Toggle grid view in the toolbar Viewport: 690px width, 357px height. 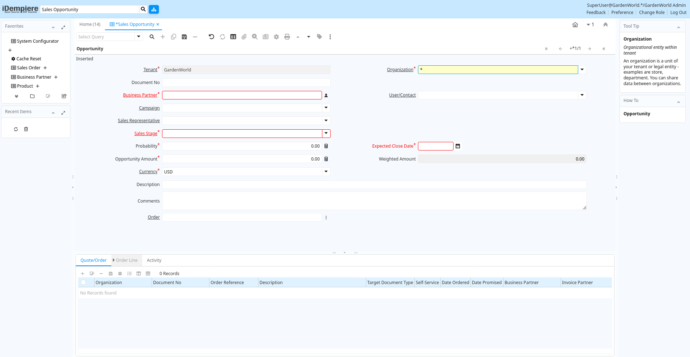coord(233,37)
